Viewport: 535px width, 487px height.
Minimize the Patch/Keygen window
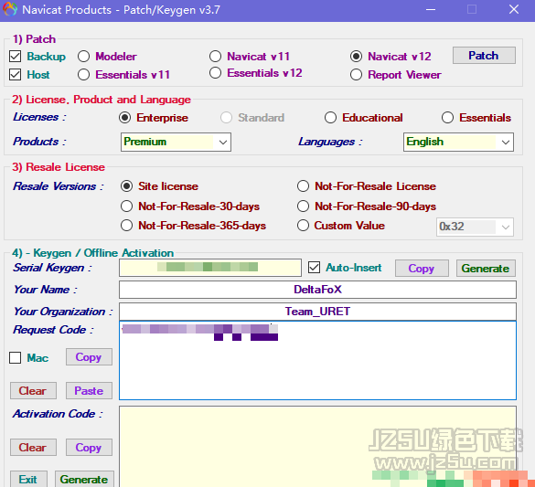tap(431, 9)
